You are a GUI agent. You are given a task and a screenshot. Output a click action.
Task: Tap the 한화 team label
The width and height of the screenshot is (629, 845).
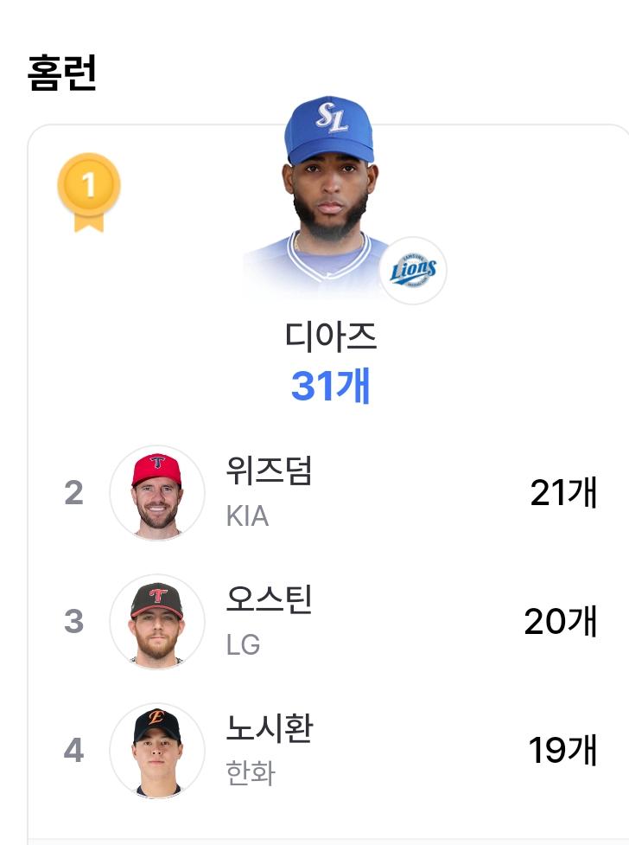(251, 773)
